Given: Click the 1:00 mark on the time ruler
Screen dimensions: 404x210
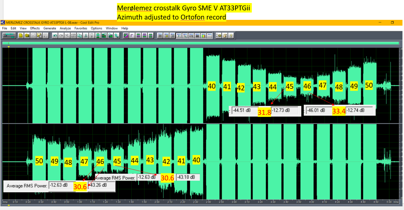Looking at the screenshot, I should 80,202.
